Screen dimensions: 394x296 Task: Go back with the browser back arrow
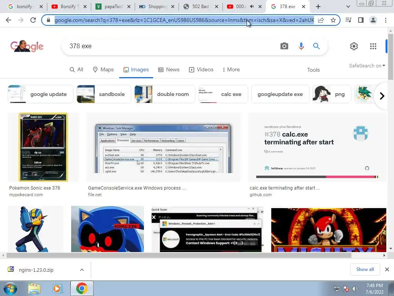(x=8, y=20)
